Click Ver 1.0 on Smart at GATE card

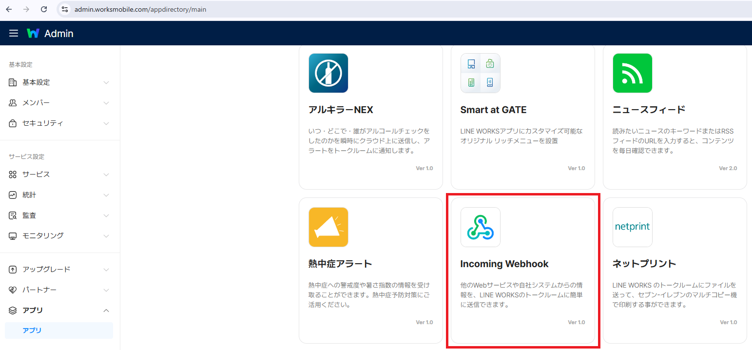click(577, 168)
